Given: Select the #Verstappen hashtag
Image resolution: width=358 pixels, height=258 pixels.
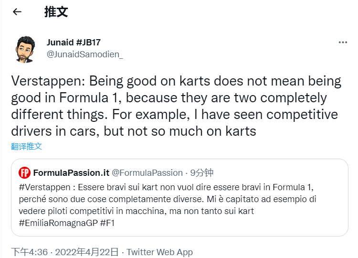Looking at the screenshot, I should point(41,186).
